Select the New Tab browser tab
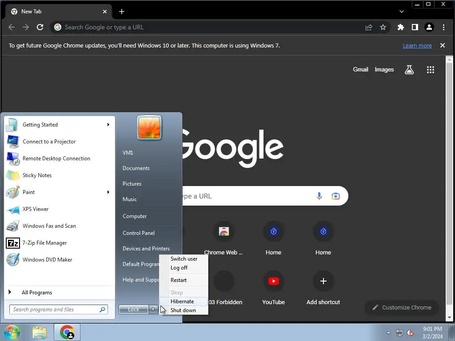455x341 pixels. tap(59, 12)
